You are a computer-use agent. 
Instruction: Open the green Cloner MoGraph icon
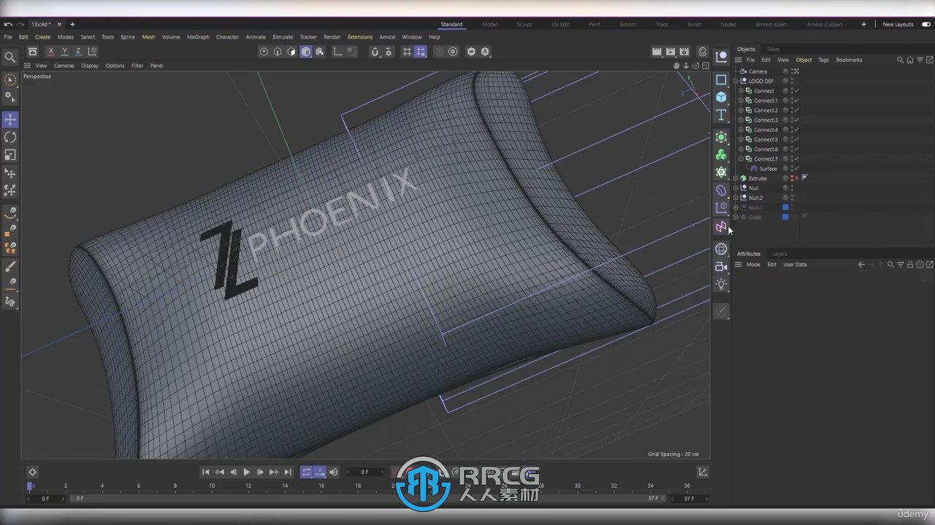[721, 155]
